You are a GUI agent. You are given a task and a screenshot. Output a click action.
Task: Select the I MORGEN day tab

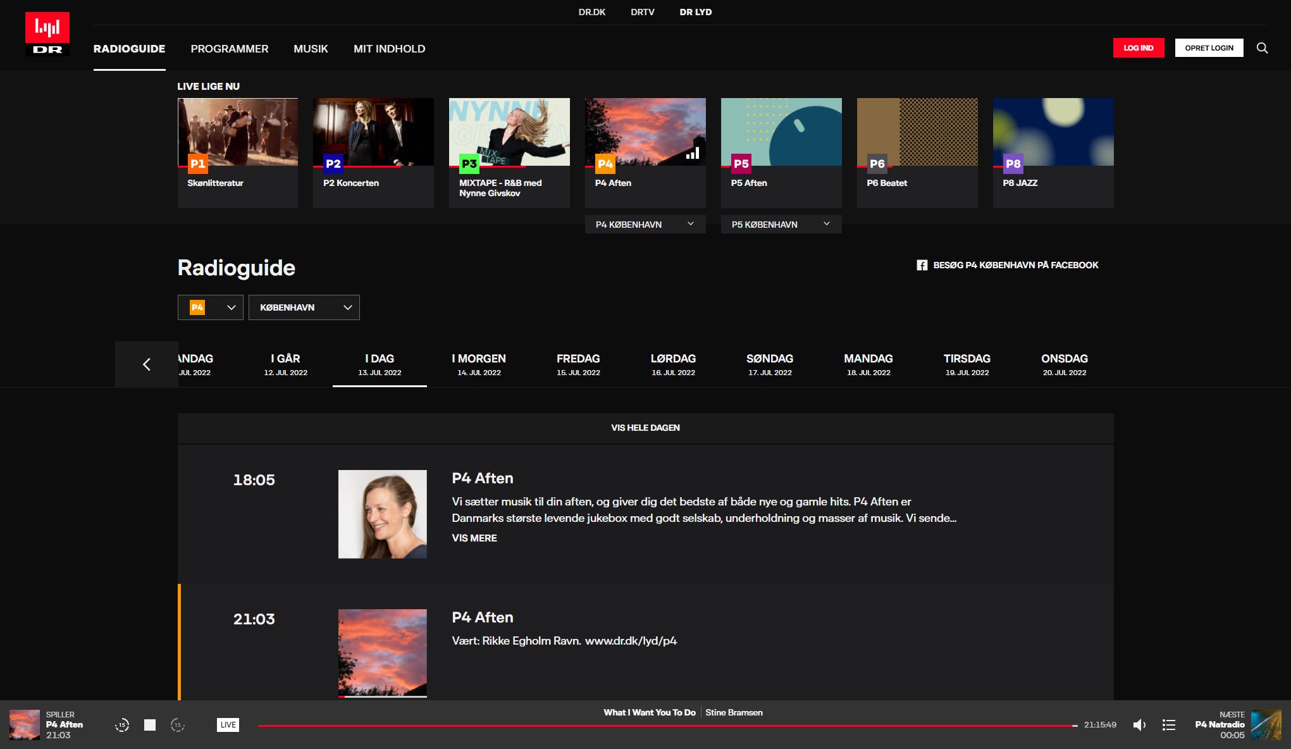(479, 364)
